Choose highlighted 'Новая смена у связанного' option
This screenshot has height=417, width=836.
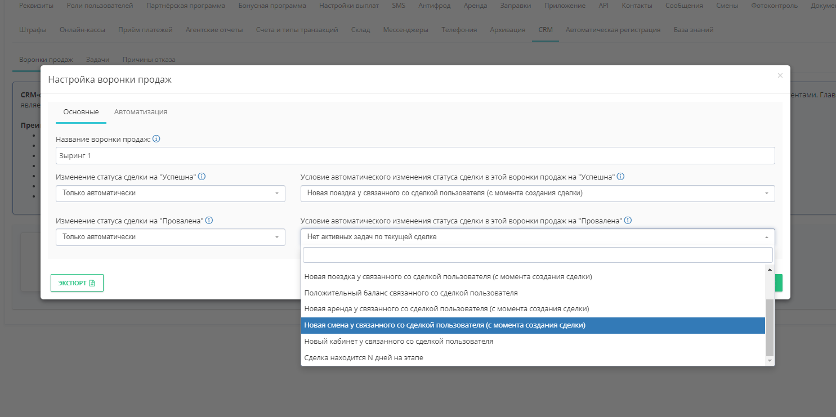pyautogui.click(x=533, y=325)
